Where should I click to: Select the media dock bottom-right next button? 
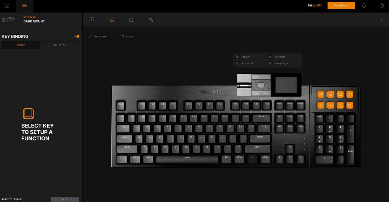[266, 93]
